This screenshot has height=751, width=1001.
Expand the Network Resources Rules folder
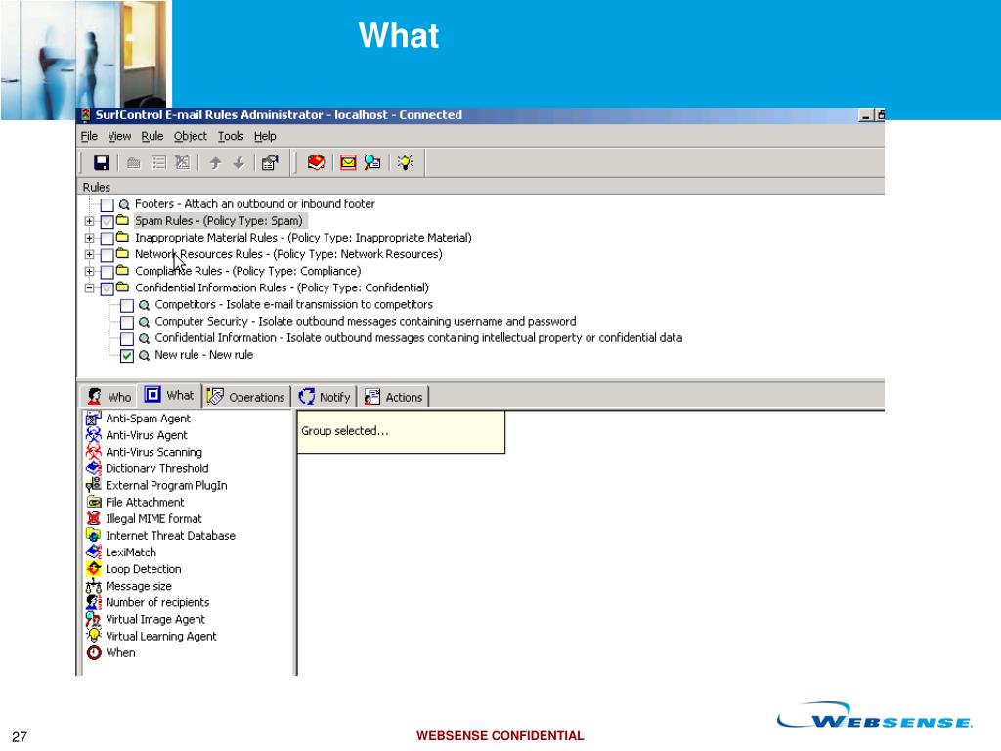[x=89, y=254]
